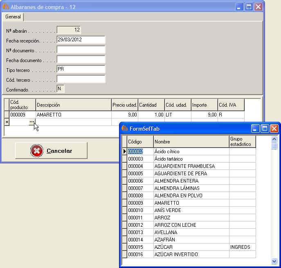281x268 pixels.
Task: Minimize the FormSelTab window
Action: click(255, 129)
